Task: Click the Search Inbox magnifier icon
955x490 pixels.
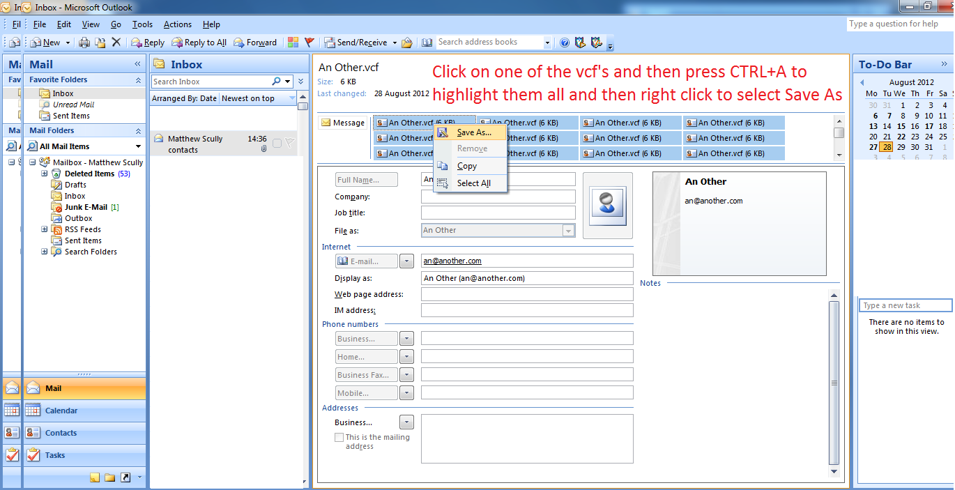Action: pos(277,82)
